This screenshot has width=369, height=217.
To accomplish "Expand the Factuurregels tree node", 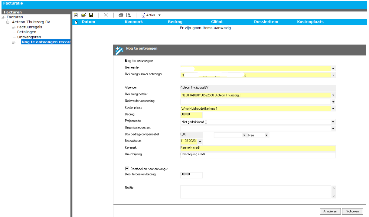I will (x=13, y=27).
